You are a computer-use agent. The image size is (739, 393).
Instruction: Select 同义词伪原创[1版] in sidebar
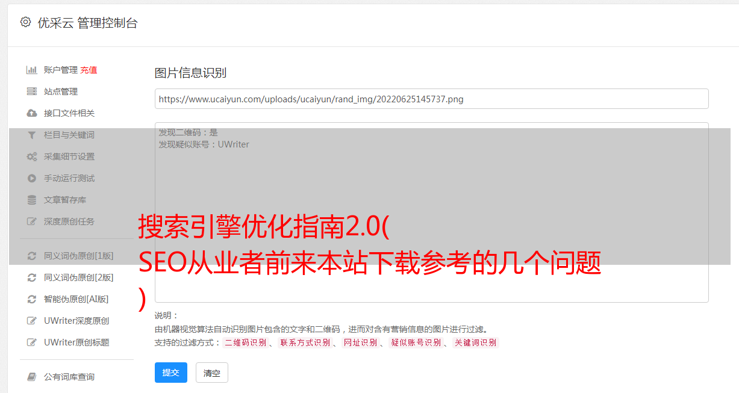[79, 256]
